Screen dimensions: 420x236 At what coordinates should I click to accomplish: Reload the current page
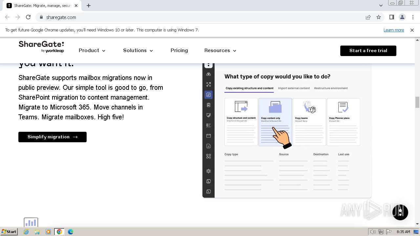pyautogui.click(x=28, y=17)
